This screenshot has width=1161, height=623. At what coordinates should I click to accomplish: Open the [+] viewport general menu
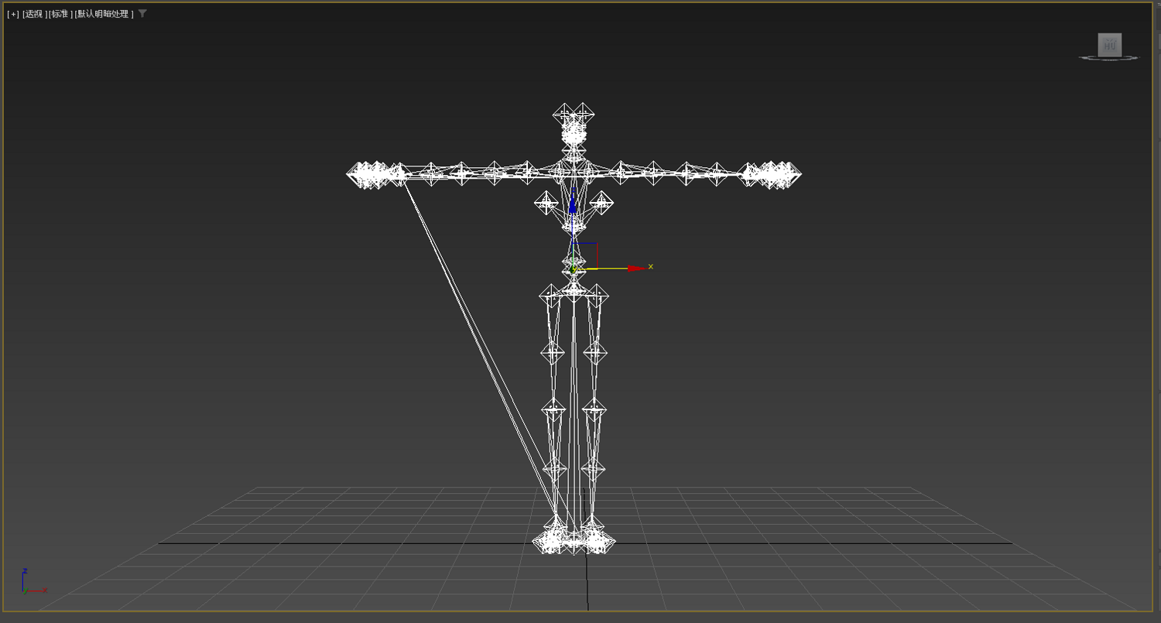(13, 14)
